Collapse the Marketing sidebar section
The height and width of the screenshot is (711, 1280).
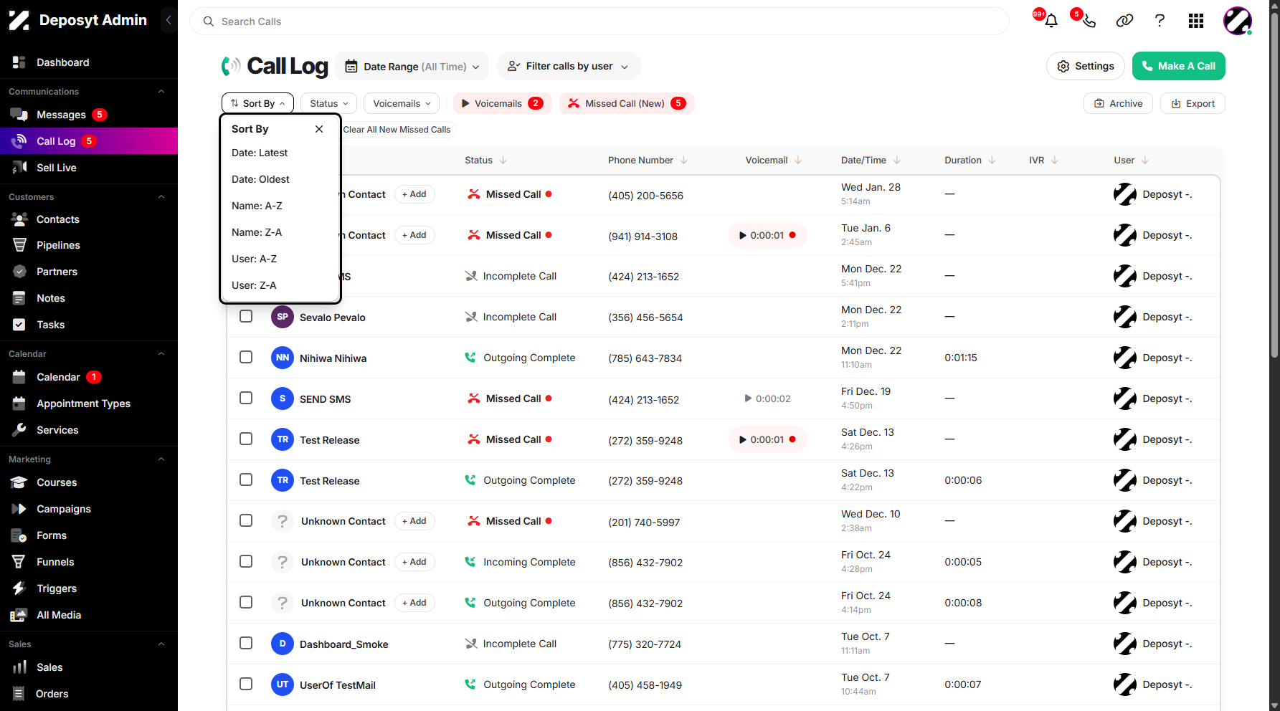coord(161,459)
